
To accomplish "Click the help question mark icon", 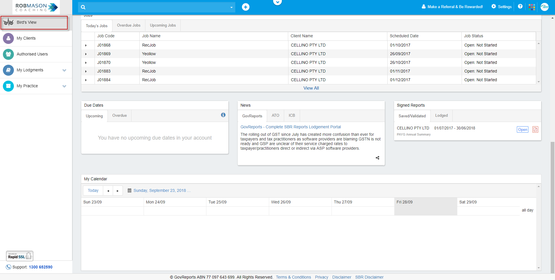I will pos(520,6).
